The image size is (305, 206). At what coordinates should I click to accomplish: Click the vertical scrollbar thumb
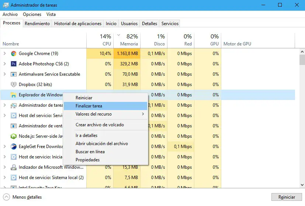click(302, 59)
